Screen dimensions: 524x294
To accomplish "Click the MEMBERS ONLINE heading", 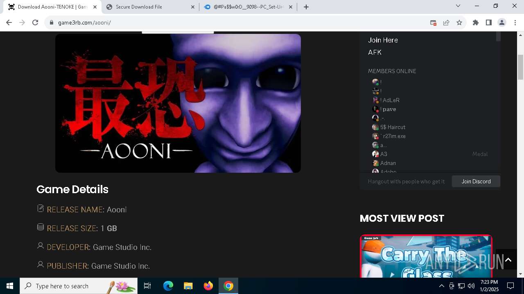I will point(392,71).
